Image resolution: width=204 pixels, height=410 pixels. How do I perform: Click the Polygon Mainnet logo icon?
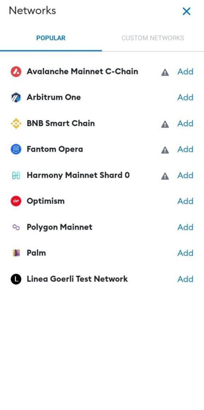pyautogui.click(x=16, y=227)
